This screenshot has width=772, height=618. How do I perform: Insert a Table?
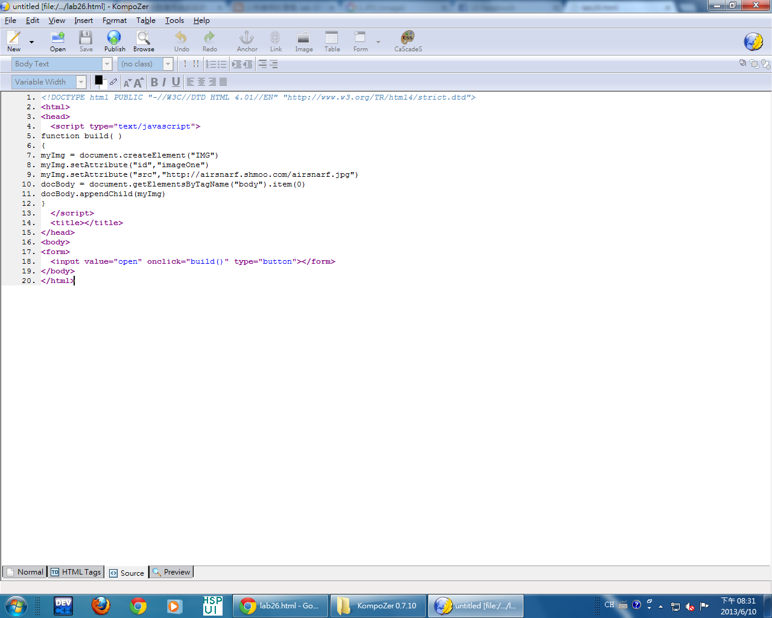pos(332,42)
